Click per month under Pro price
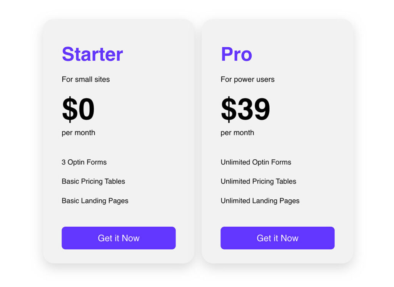 (x=237, y=133)
